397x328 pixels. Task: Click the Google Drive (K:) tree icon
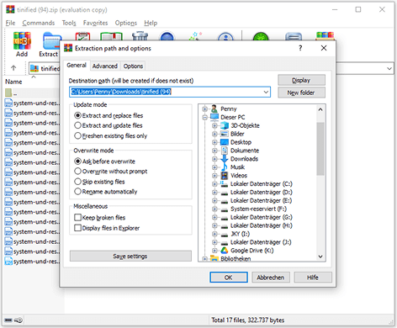pyautogui.click(x=225, y=251)
